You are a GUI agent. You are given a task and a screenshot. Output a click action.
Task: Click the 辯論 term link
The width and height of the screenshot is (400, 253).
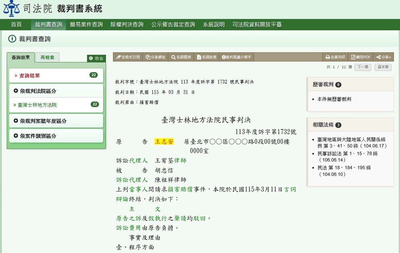click(x=122, y=199)
